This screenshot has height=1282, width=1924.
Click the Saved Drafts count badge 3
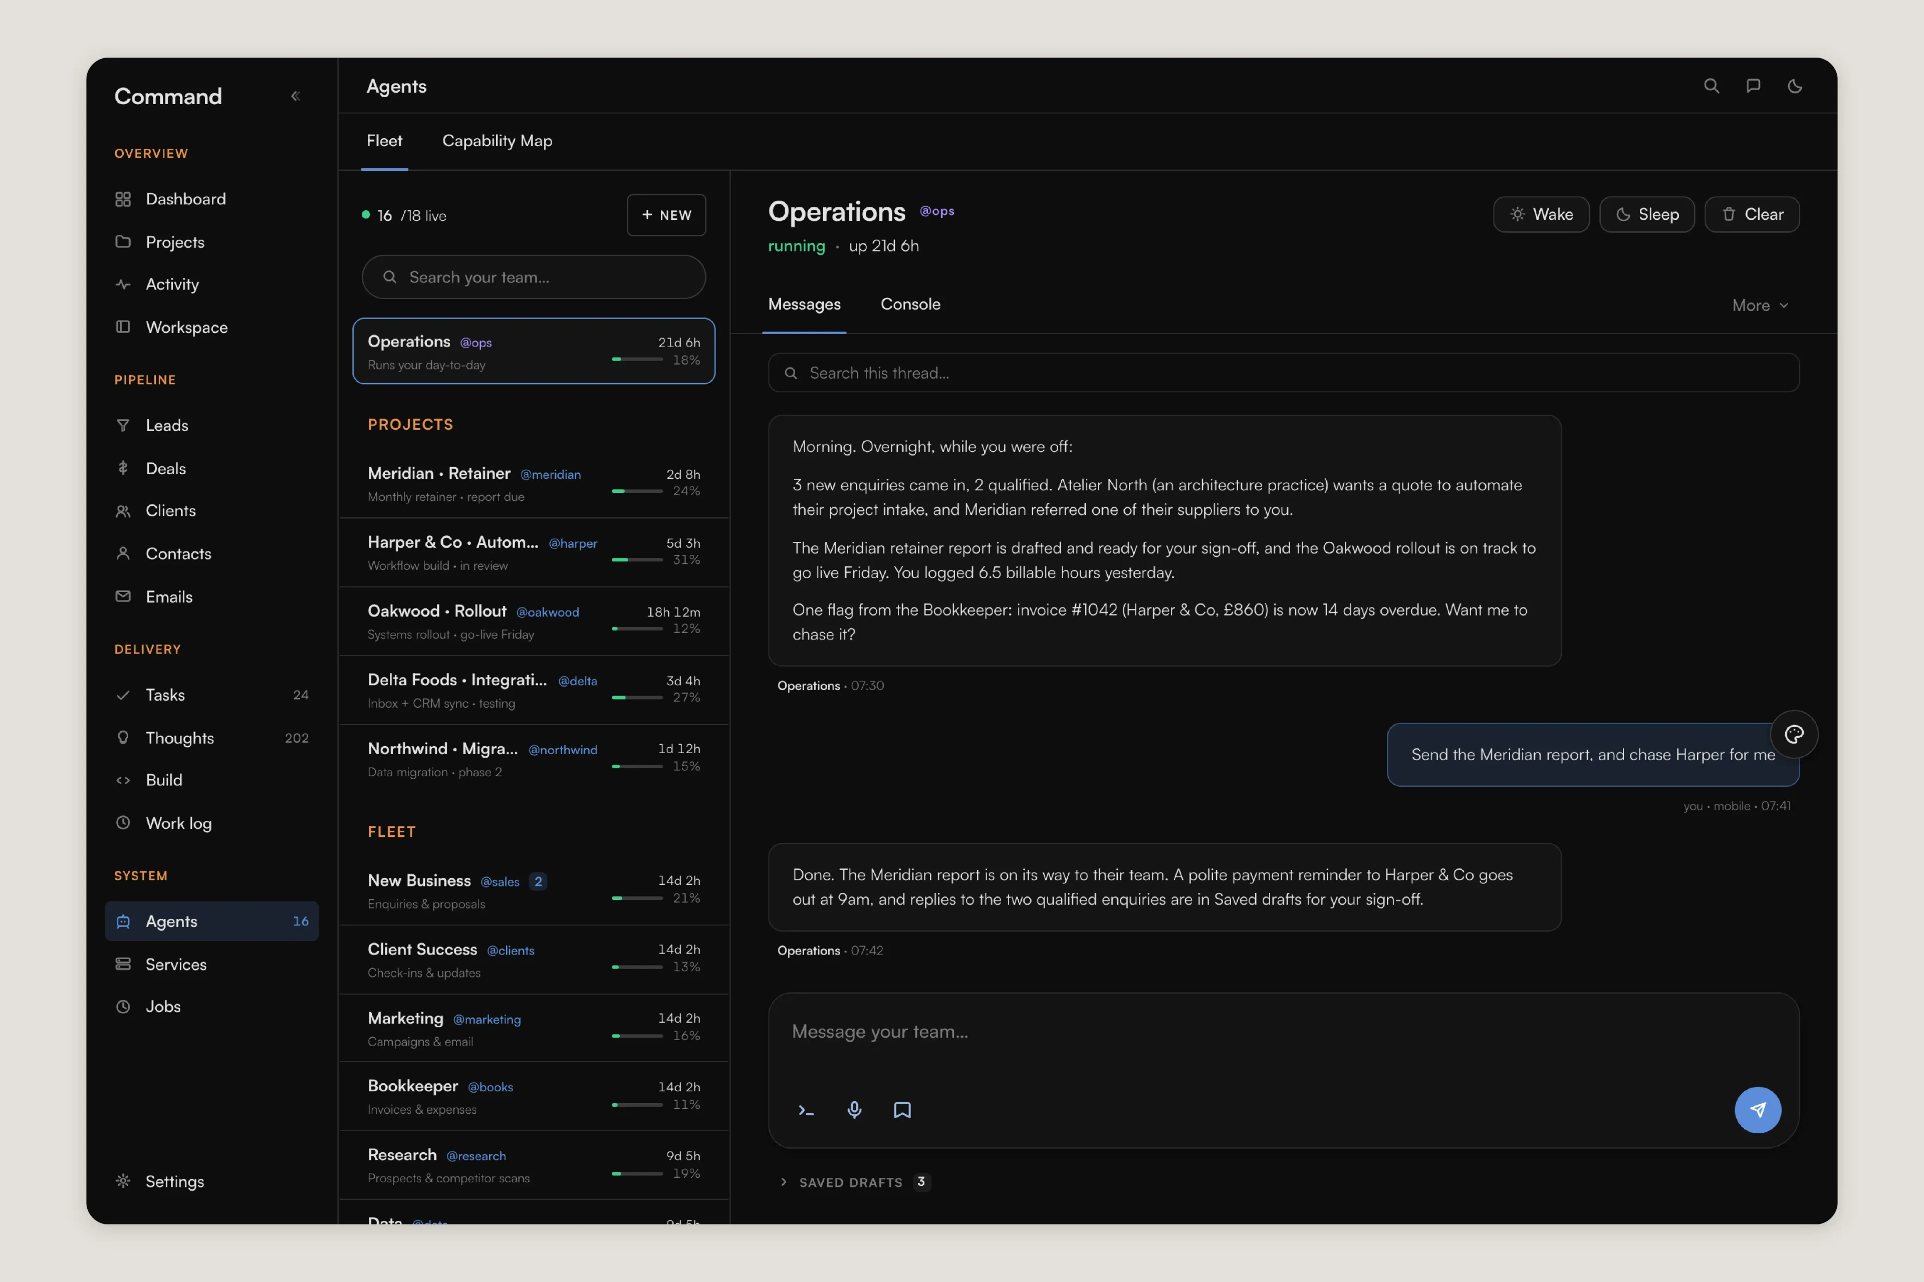pyautogui.click(x=921, y=1182)
